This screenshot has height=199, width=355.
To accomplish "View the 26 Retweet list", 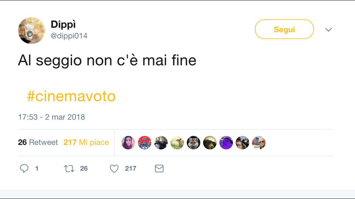I will (38, 142).
